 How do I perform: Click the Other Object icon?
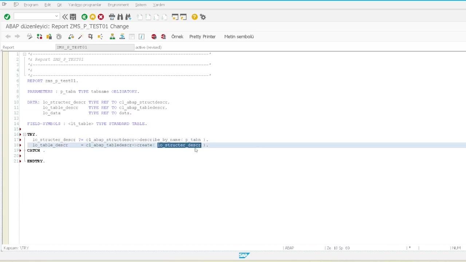pyautogui.click(x=49, y=36)
